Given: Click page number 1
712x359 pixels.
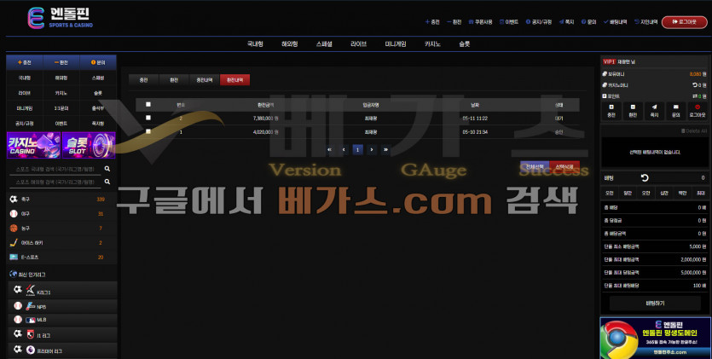Looking at the screenshot, I should [358, 149].
